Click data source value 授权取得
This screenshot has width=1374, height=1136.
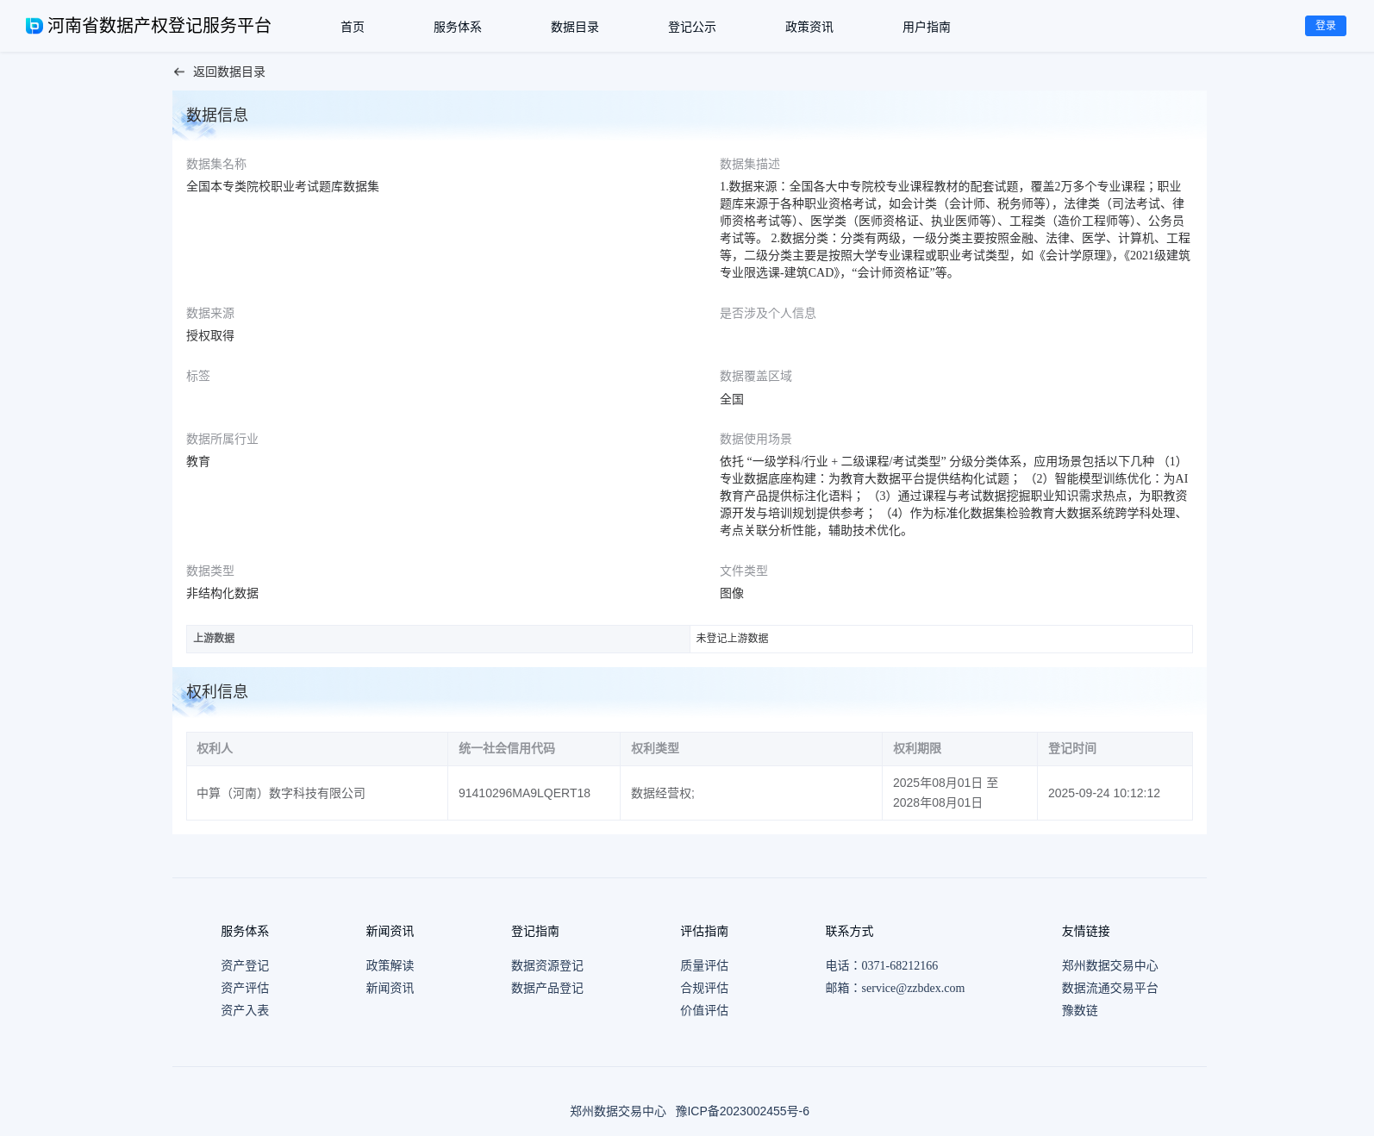(210, 335)
